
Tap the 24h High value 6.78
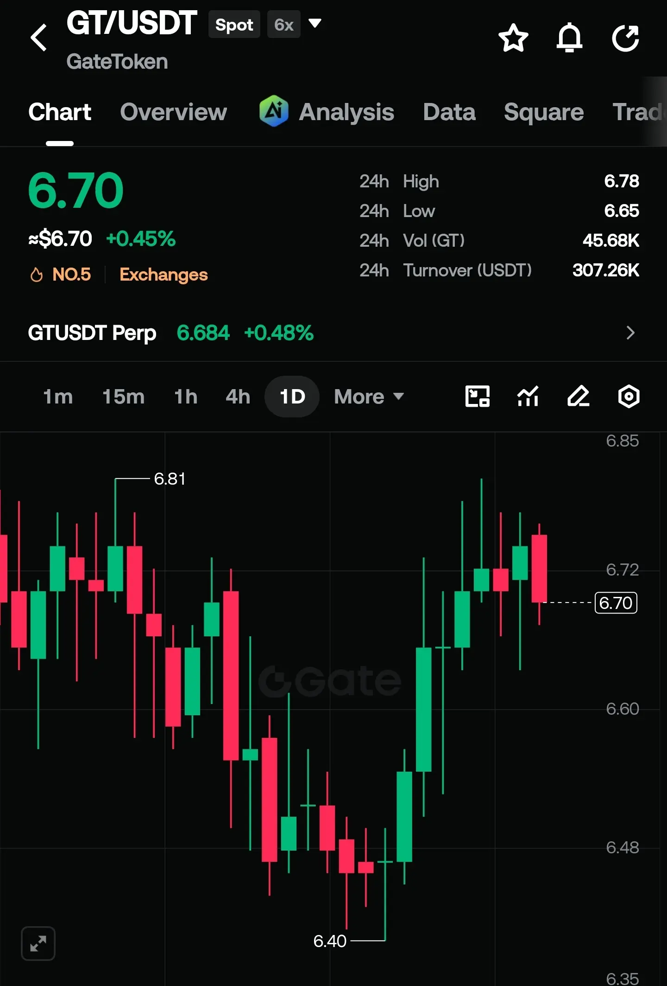coord(622,181)
